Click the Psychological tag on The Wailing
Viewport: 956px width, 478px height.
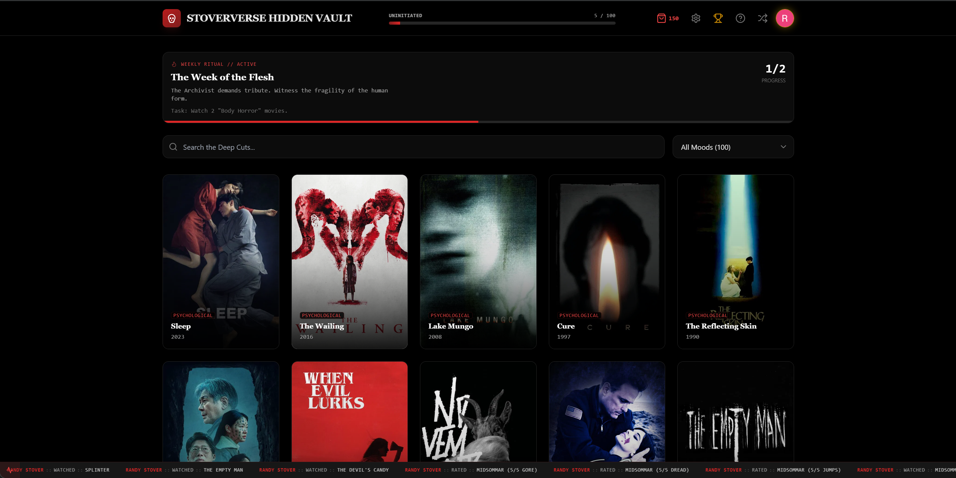point(321,315)
